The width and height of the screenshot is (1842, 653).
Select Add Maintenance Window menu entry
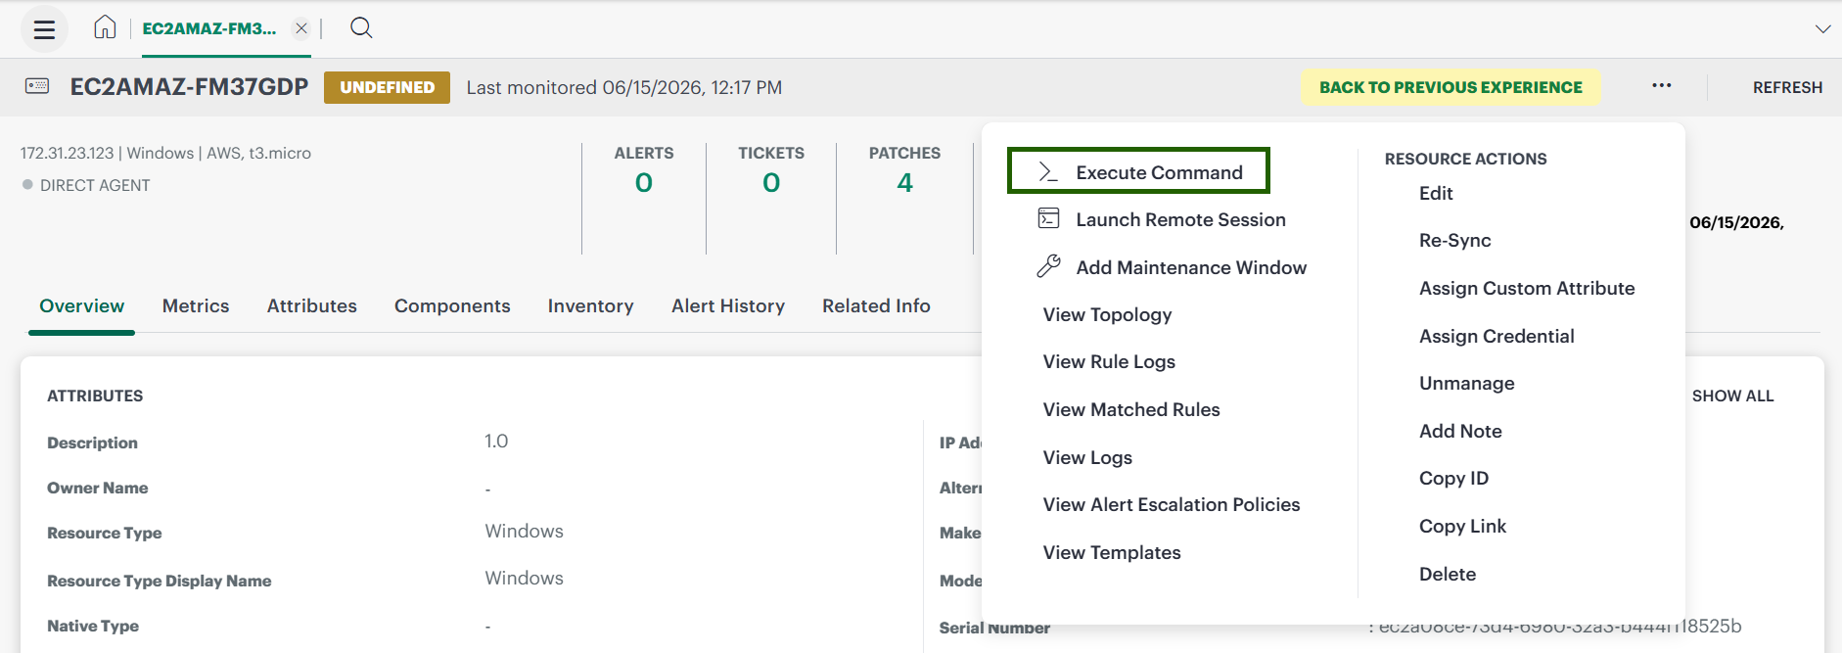coord(1191,267)
